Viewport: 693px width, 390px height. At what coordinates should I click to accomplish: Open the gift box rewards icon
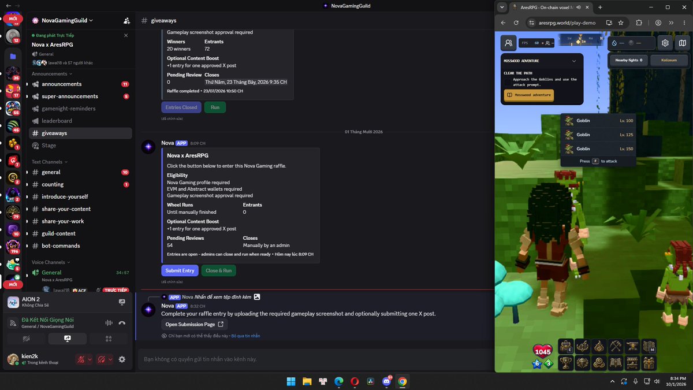[x=649, y=363]
